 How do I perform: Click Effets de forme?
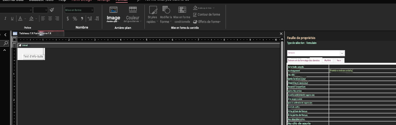207,22
